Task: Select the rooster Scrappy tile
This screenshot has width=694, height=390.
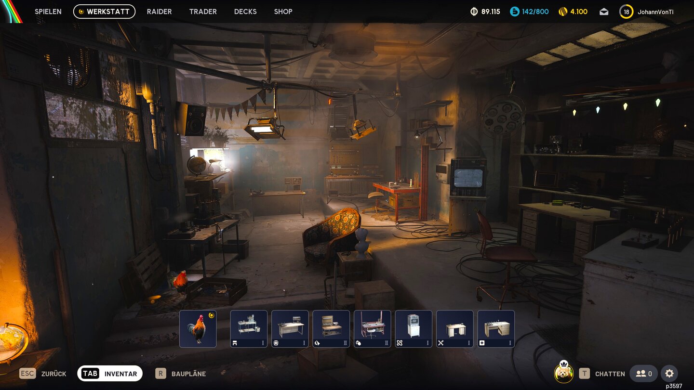Action: click(x=198, y=329)
